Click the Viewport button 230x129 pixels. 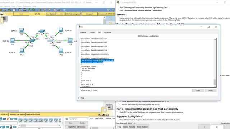(89, 14)
